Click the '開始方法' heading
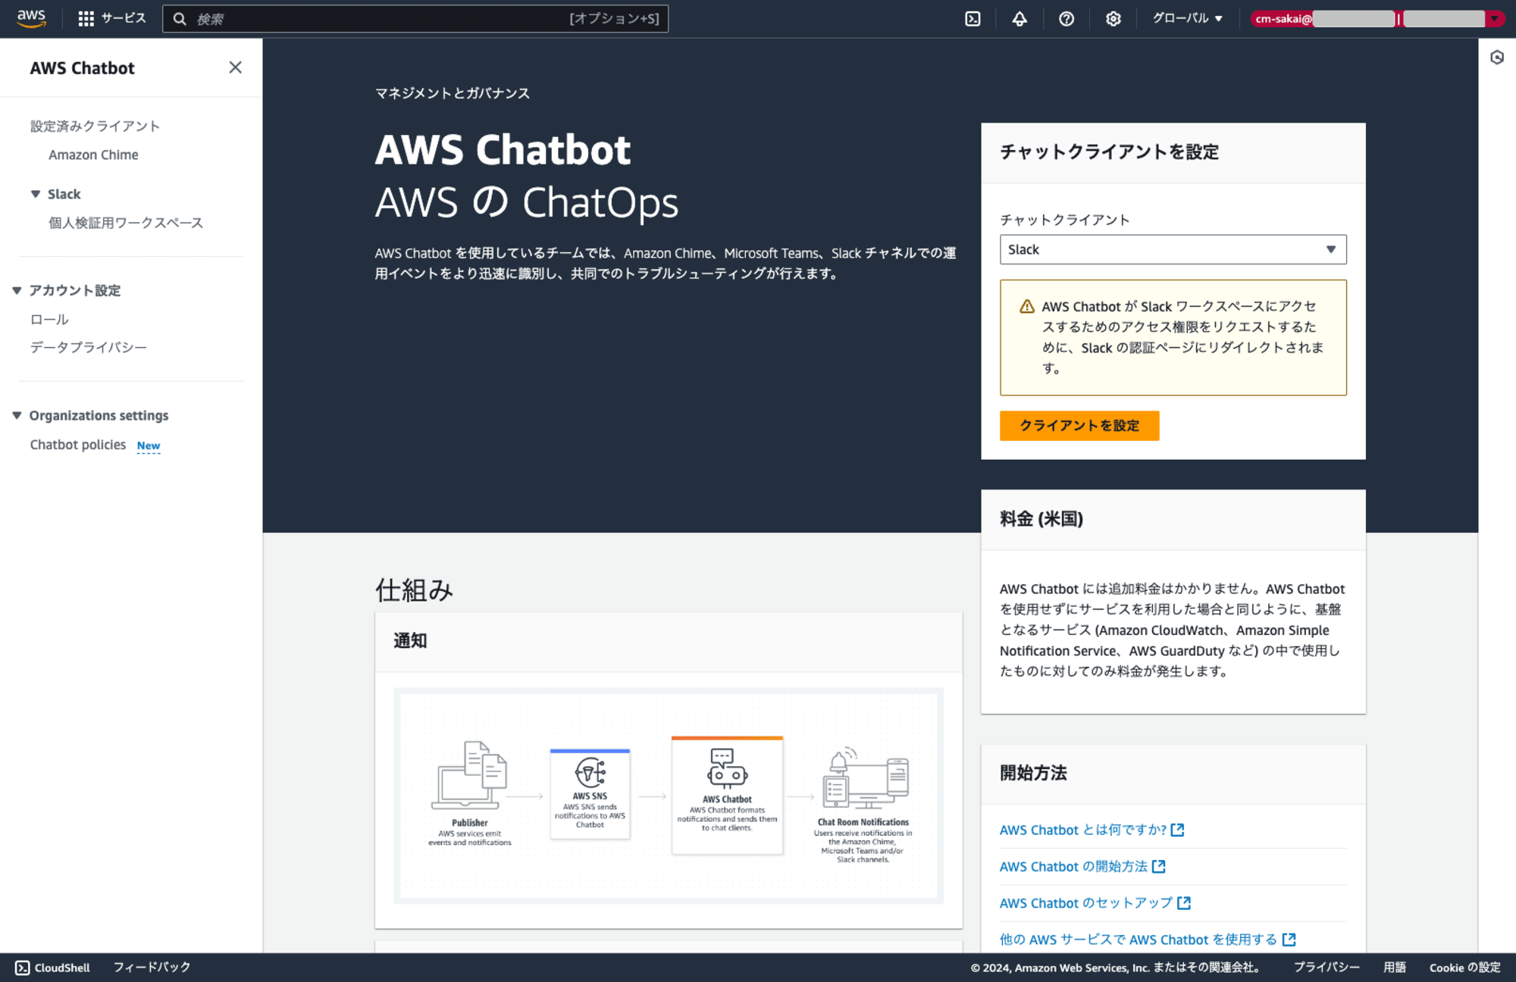1516x982 pixels. click(x=1033, y=773)
